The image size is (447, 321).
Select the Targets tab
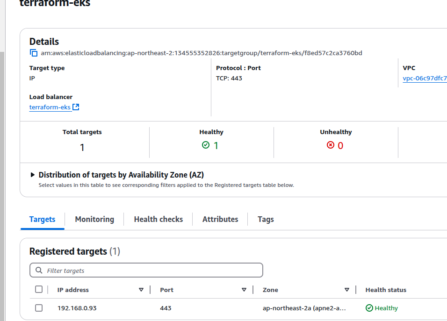click(42, 219)
